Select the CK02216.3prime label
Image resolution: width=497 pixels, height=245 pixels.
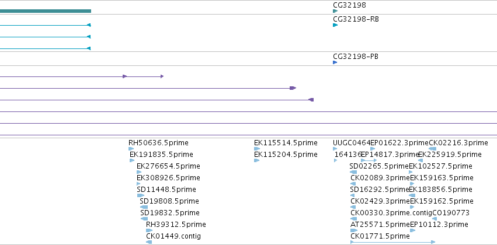pos(458,143)
